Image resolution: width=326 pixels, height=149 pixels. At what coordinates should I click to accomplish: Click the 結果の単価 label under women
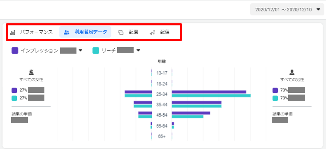(22, 114)
